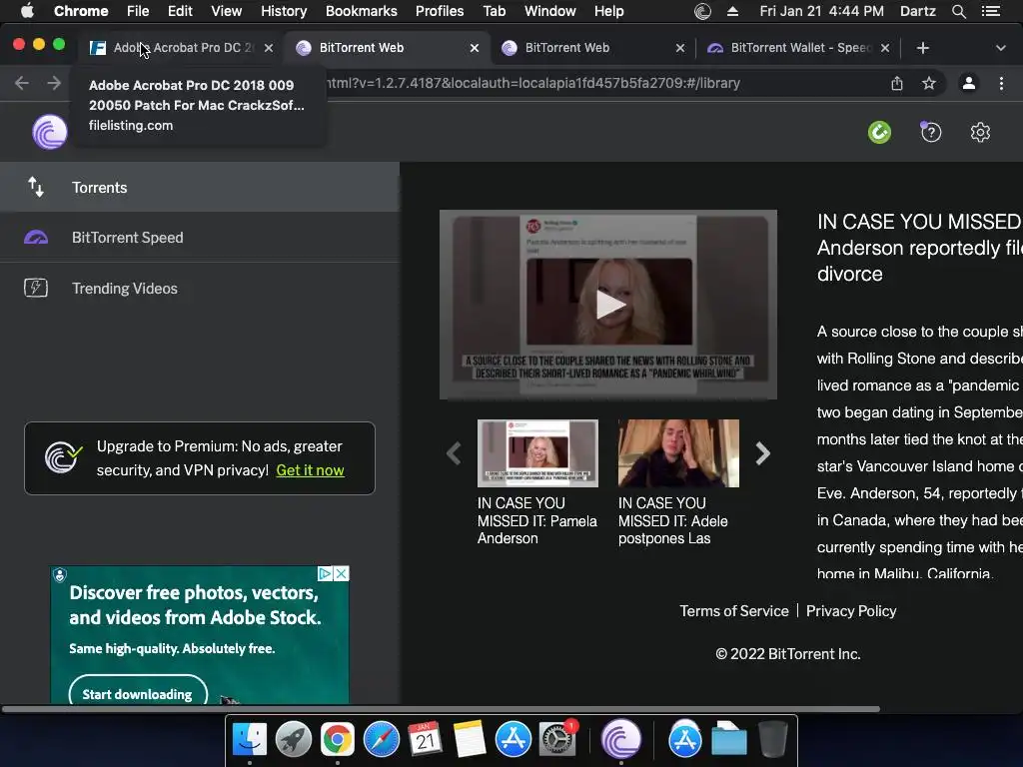Open Trash in the Dock

[x=773, y=739]
